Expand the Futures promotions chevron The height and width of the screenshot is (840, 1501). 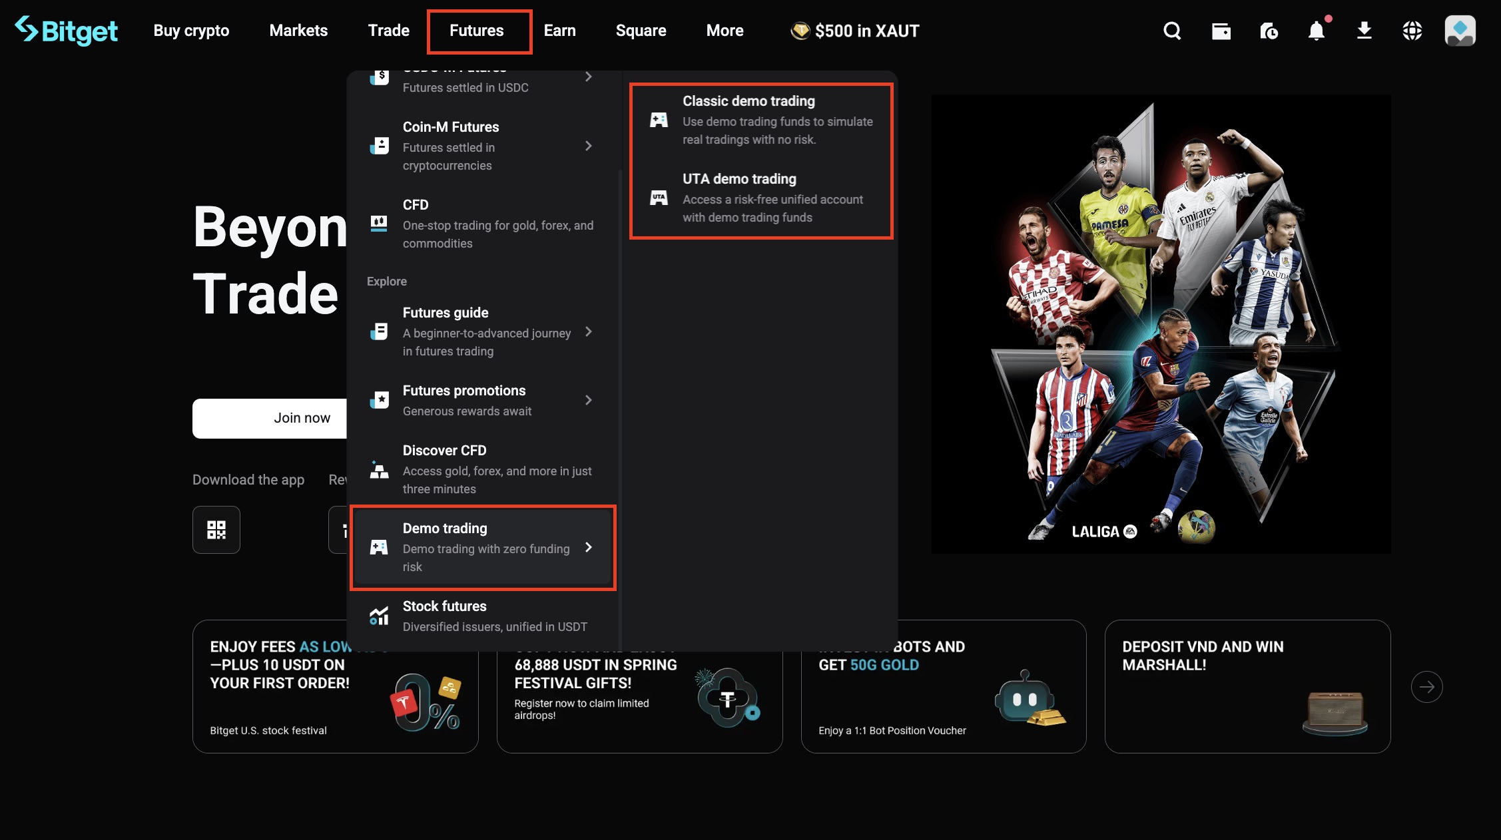tap(588, 400)
